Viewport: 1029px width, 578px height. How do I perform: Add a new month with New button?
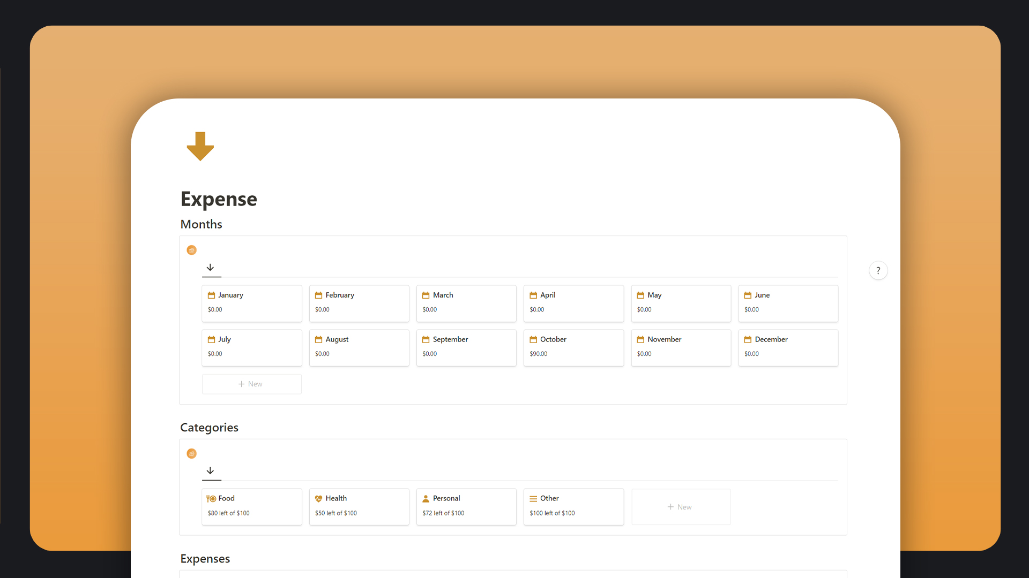(x=251, y=384)
